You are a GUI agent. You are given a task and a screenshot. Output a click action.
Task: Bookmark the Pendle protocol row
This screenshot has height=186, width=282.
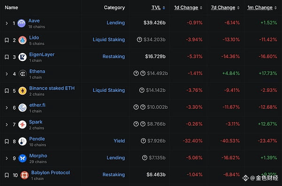(7, 141)
